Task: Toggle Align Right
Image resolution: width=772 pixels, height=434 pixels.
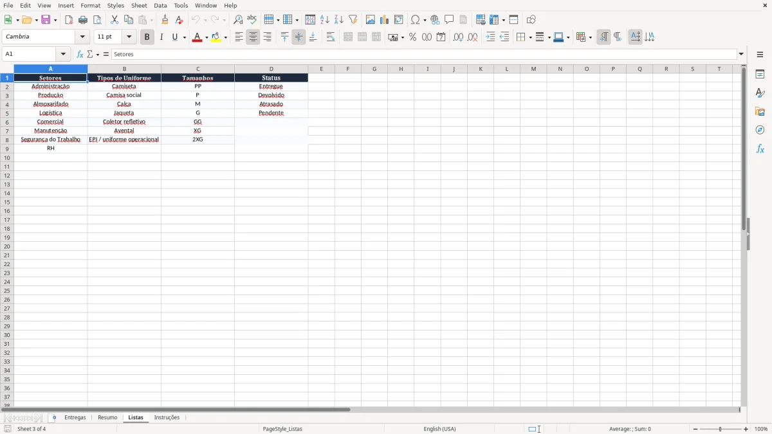Action: pos(267,37)
